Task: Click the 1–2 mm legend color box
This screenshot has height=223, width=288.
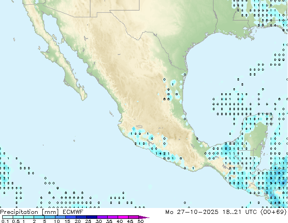Action: point(29,217)
